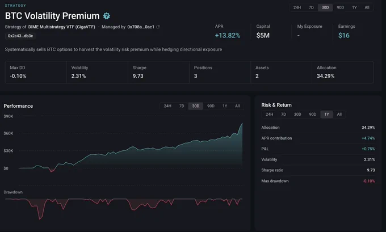386x232 pixels.
Task: Click the verified badge next to BTC Volatility Premium
Action: pos(106,16)
